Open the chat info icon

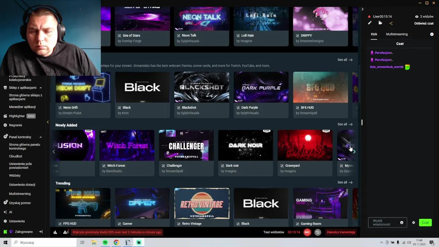432,34
